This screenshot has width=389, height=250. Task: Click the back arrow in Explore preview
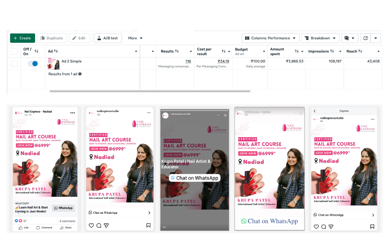pos(315,111)
